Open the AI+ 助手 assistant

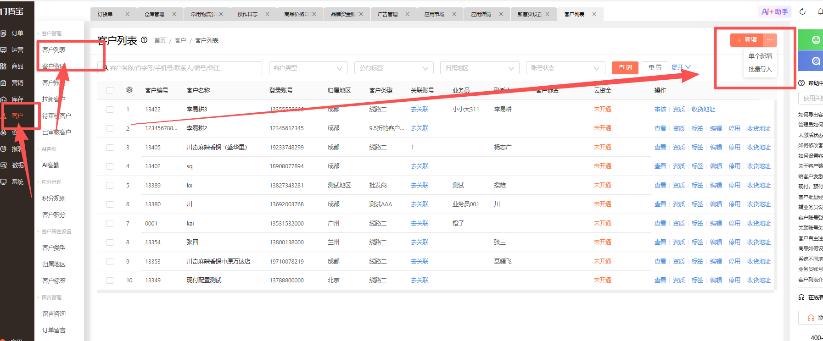tap(775, 12)
